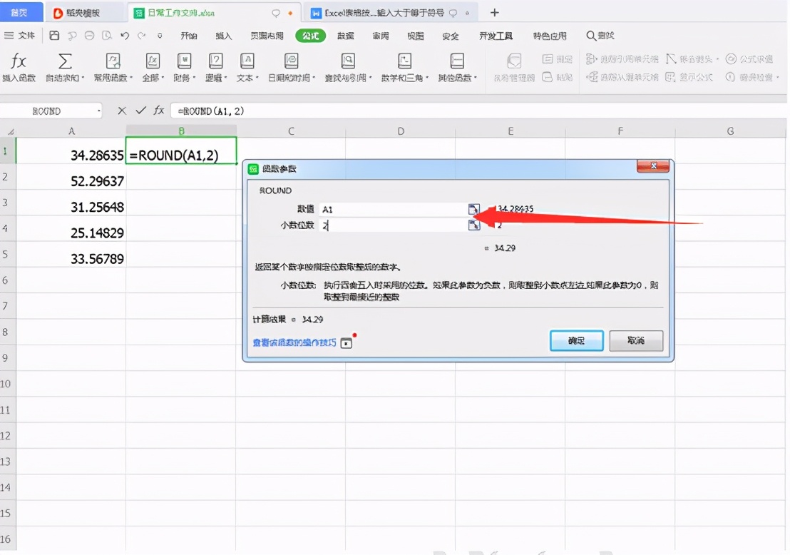Click the video icon beside the help link

pos(346,343)
